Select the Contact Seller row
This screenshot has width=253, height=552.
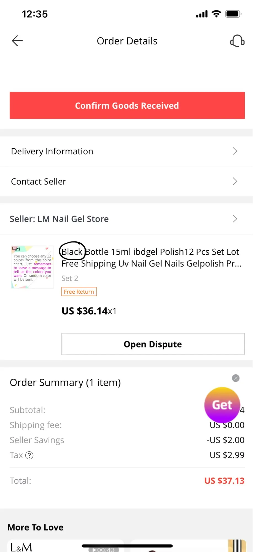coord(110,181)
